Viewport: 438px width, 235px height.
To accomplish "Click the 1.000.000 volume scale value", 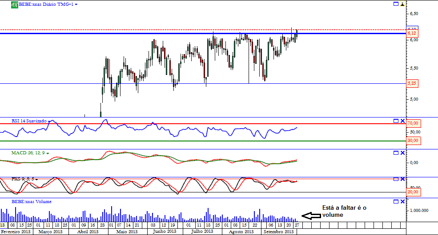I will [419, 211].
